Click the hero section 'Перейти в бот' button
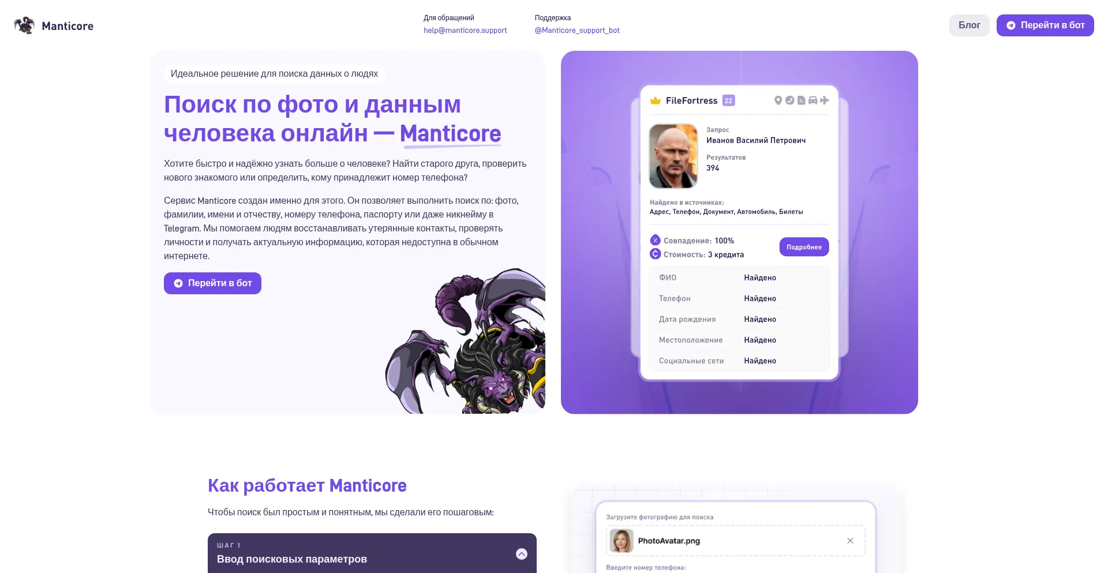This screenshot has height=573, width=1108. (x=212, y=283)
